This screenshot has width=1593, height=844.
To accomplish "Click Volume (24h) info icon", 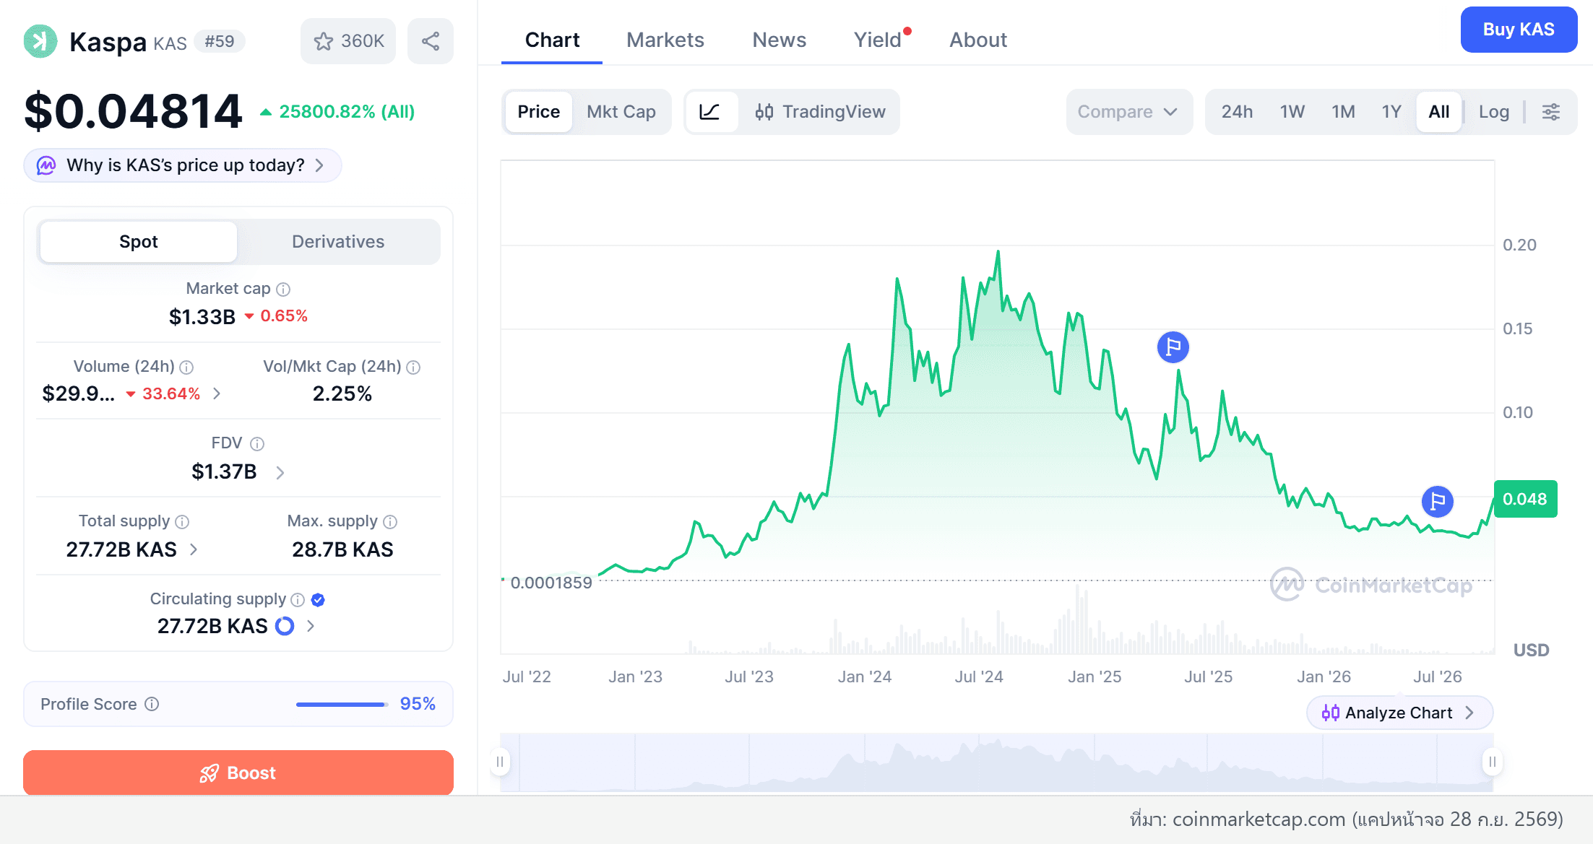I will pos(186,367).
